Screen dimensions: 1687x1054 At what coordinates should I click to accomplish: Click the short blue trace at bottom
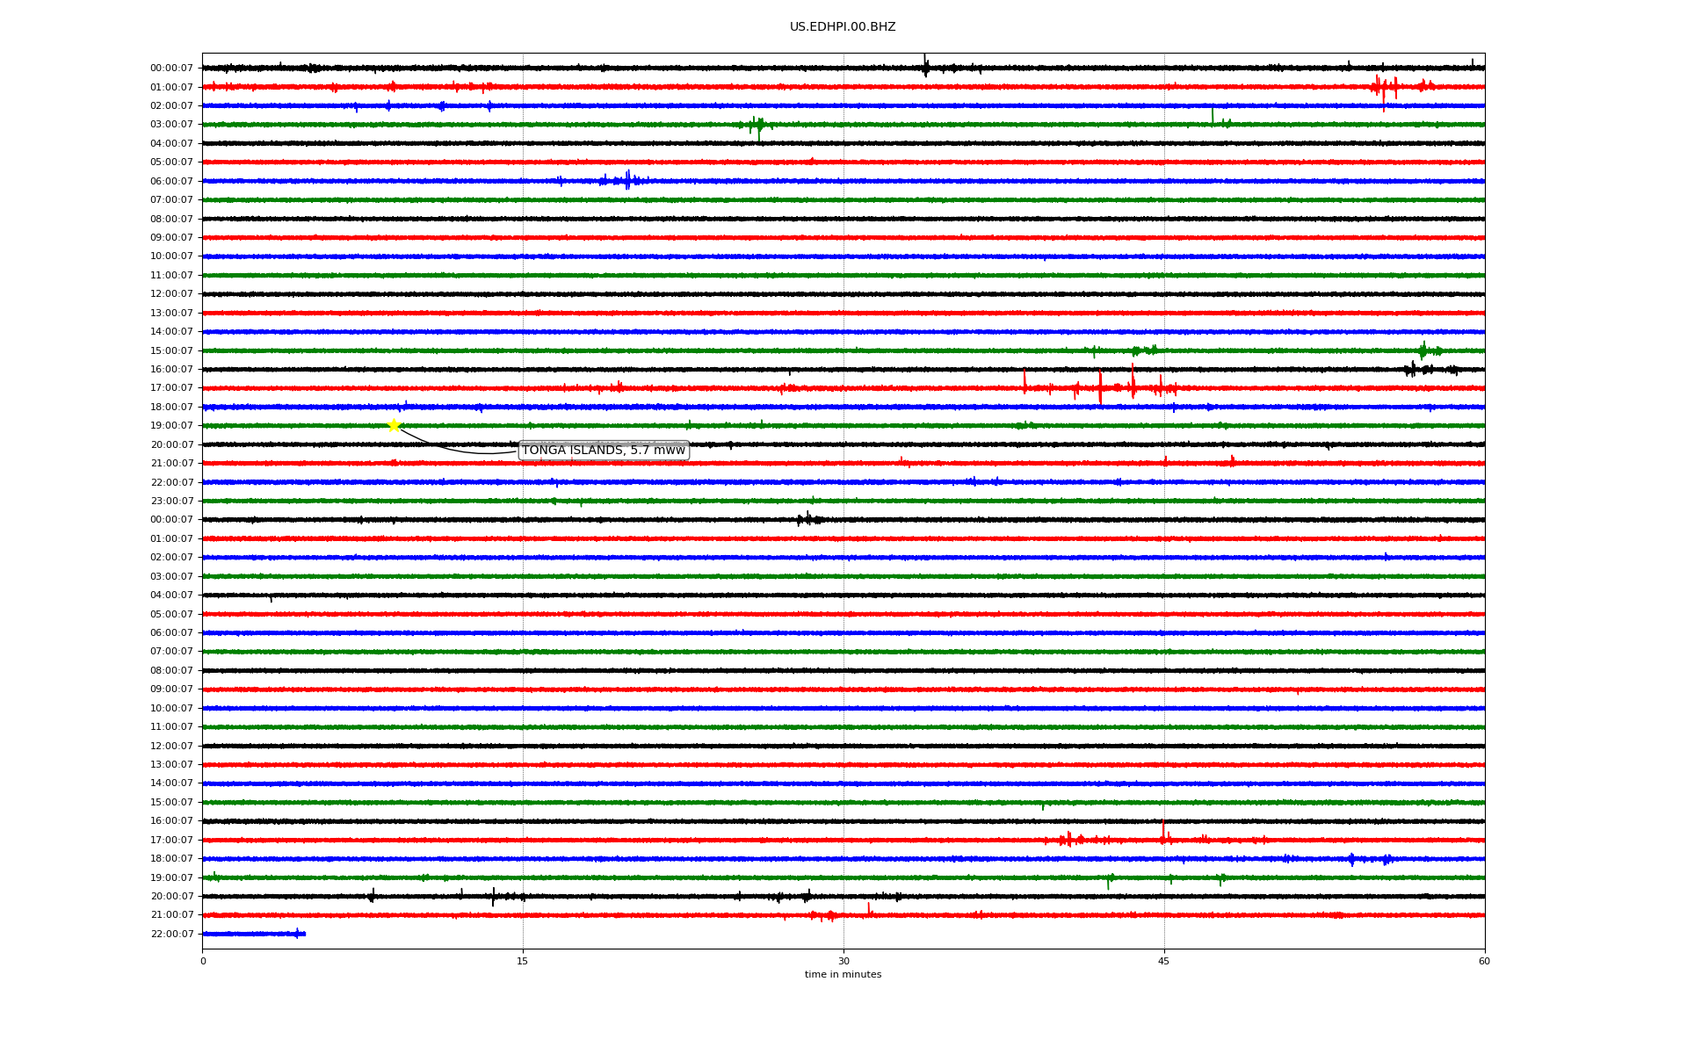pyautogui.click(x=253, y=934)
